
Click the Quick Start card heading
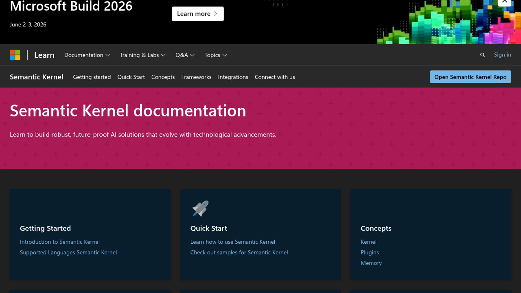click(x=209, y=228)
